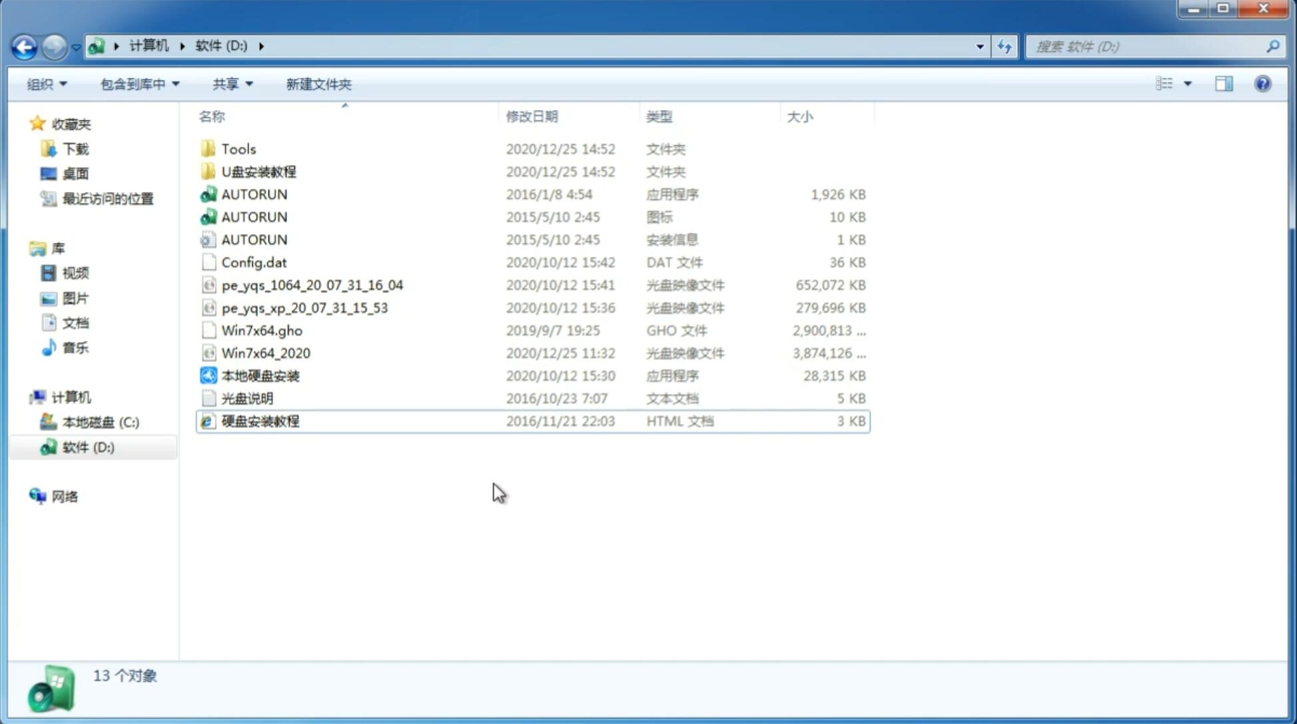Open pe_yqs_1064 disc image file

(311, 285)
